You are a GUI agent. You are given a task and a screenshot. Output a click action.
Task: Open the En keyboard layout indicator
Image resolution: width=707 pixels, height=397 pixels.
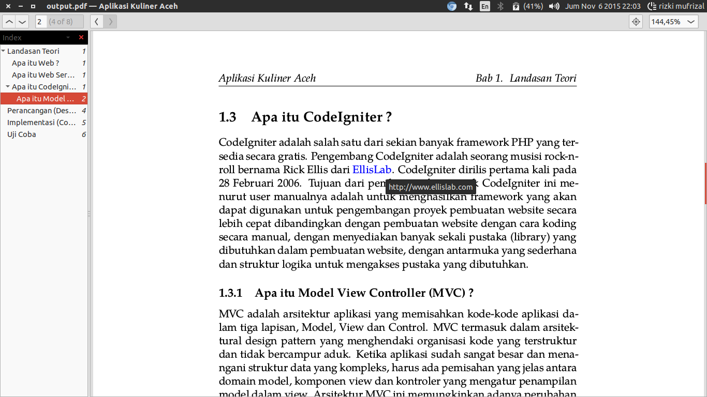tap(484, 6)
